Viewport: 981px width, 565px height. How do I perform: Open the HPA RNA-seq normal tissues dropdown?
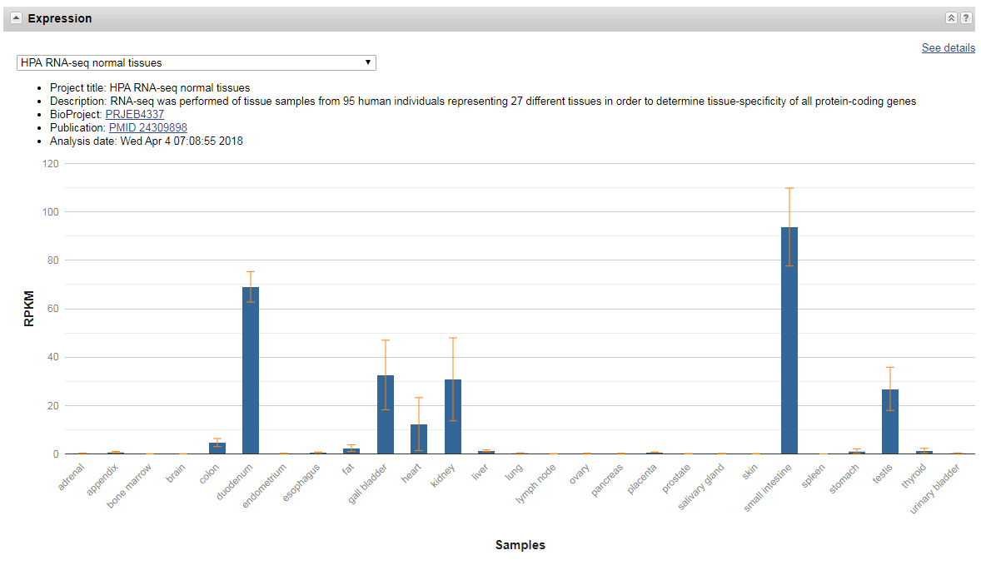[x=196, y=62]
